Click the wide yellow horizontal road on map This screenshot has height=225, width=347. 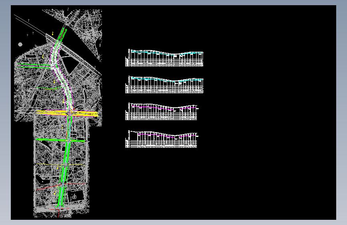[x=67, y=113]
